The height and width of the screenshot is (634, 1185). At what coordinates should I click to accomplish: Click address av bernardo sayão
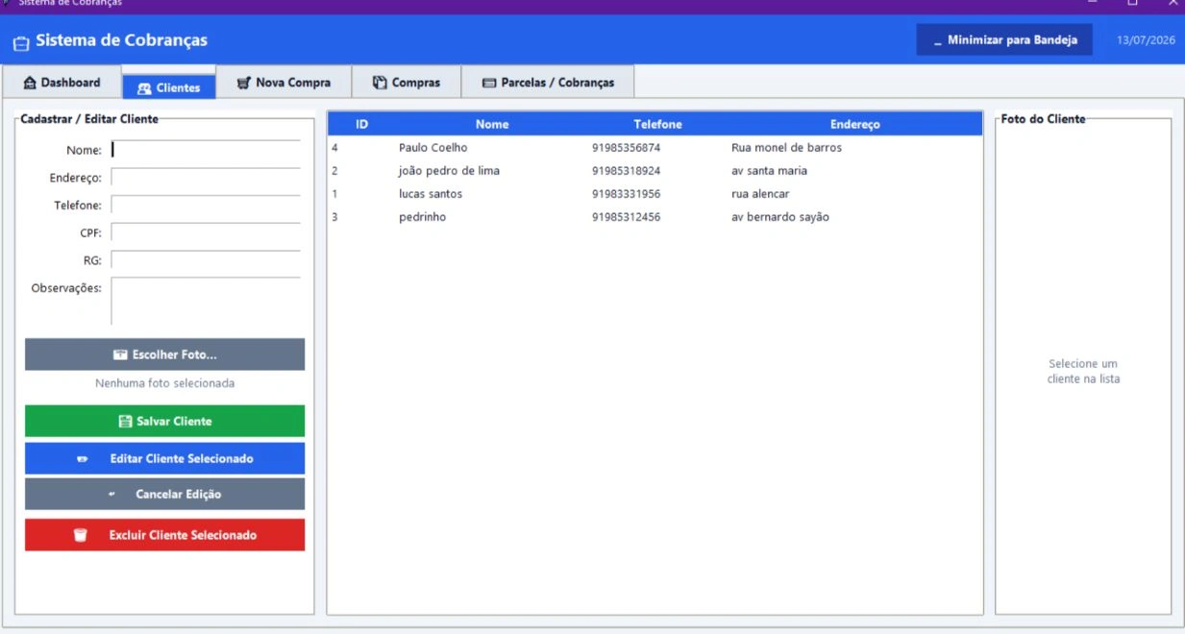click(779, 217)
